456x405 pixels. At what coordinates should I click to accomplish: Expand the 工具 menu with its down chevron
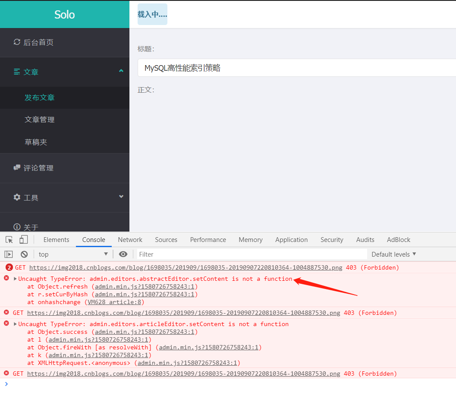121,197
